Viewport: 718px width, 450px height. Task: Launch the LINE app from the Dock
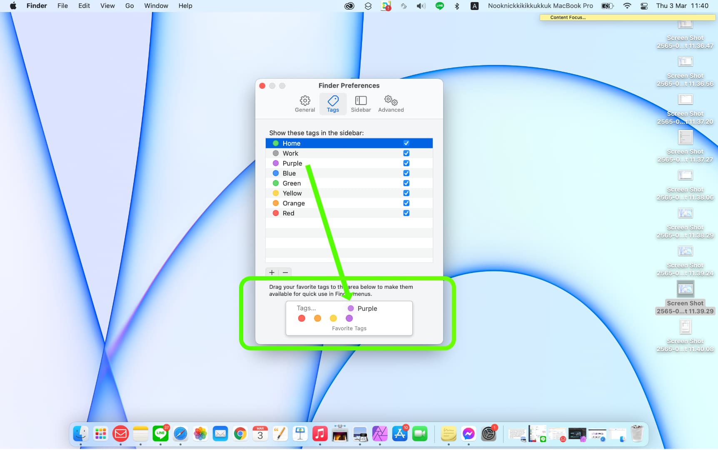click(x=160, y=434)
